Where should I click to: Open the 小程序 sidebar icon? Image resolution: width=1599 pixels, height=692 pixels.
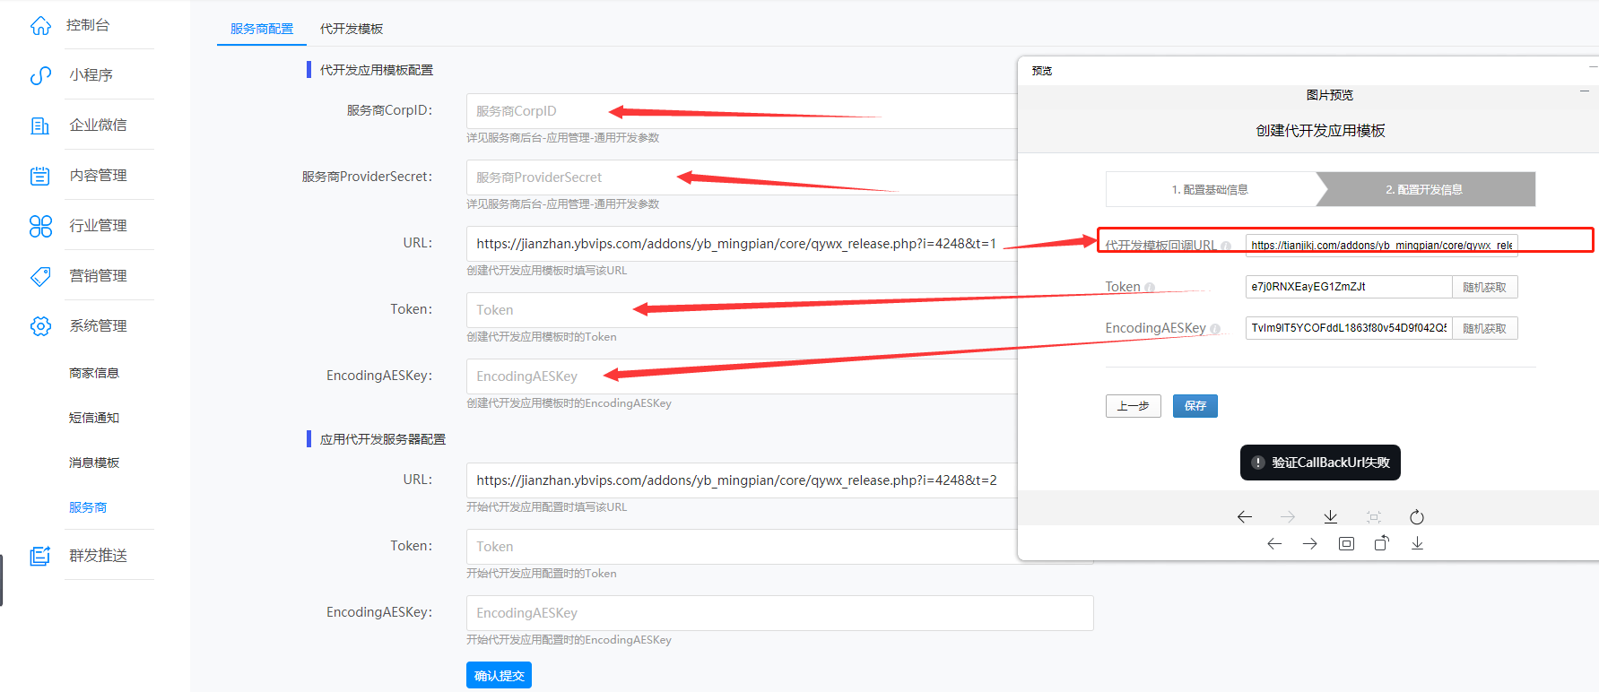[x=40, y=75]
